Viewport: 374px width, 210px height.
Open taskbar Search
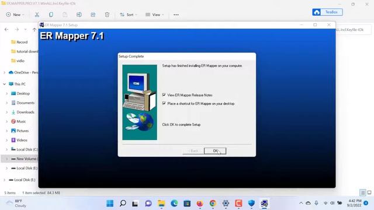(123, 204)
